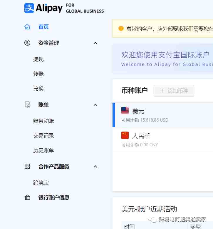
Task: Collapse the 账单 section chevron
Action: (x=95, y=105)
